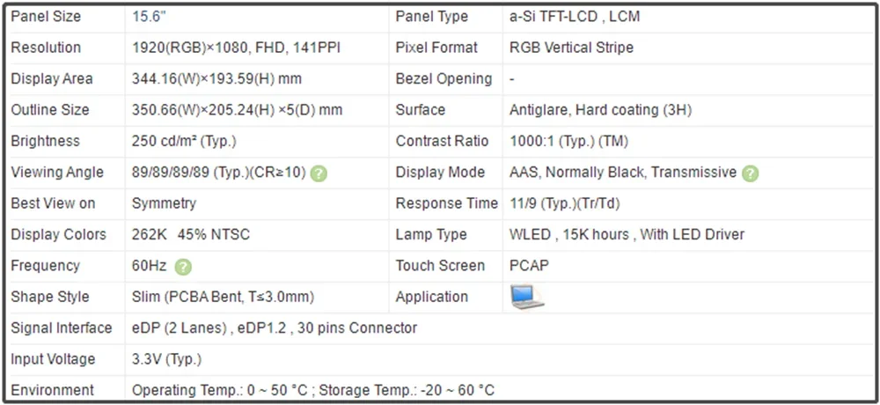The height and width of the screenshot is (405, 880).
Task: Select the Panel Size label cell
Action: point(46,17)
